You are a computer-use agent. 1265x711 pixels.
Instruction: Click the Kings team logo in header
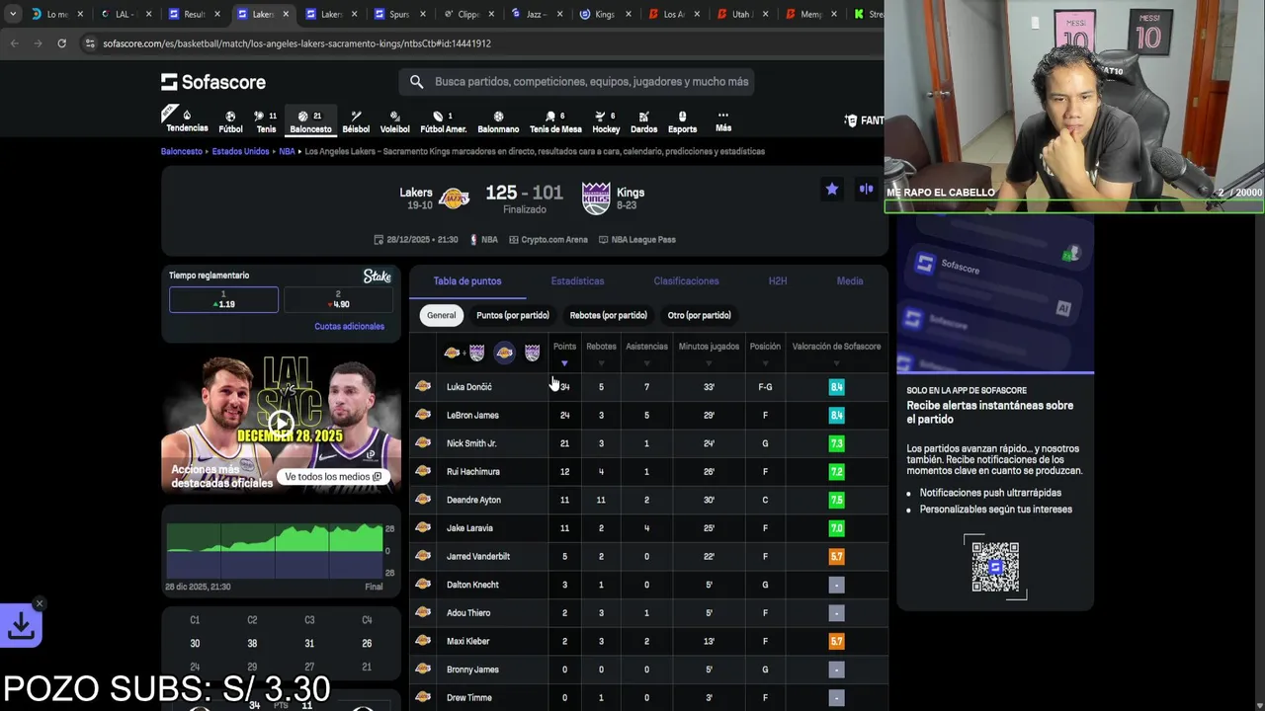[596, 197]
